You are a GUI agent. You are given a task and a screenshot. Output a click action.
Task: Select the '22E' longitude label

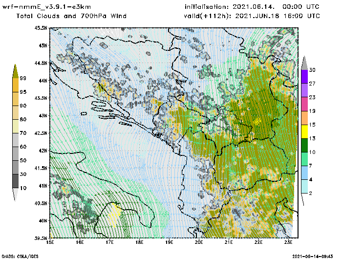coord(258,242)
